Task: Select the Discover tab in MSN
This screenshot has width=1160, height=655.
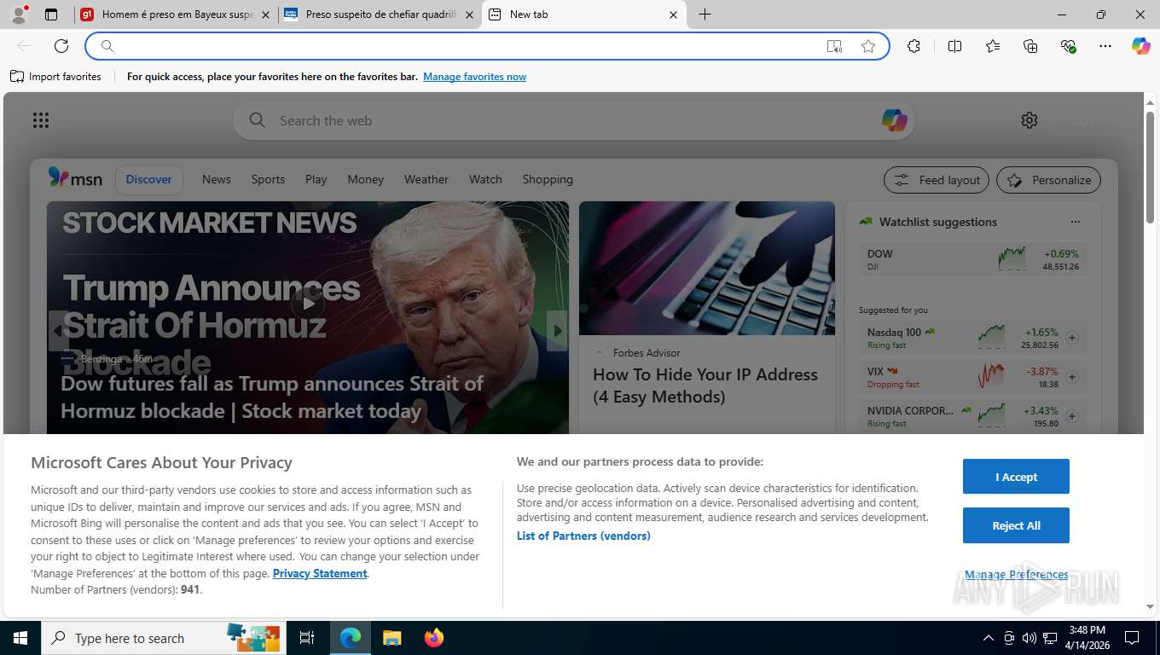Action: [x=148, y=179]
